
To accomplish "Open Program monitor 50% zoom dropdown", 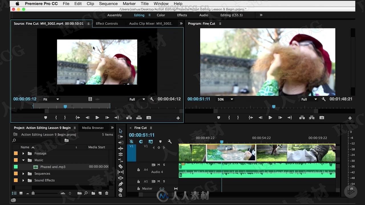I will [x=226, y=99].
